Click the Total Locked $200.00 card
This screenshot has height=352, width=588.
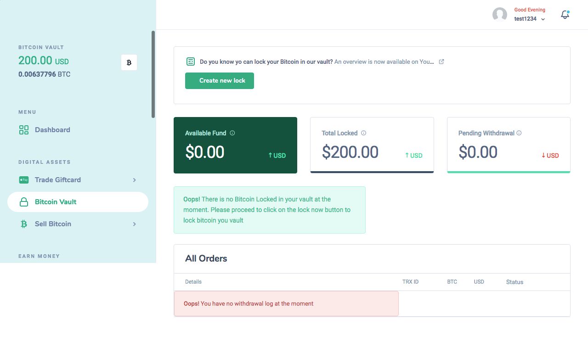pyautogui.click(x=372, y=145)
